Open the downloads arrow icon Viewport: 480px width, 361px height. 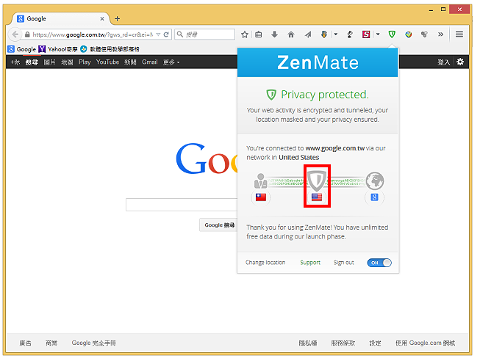click(x=275, y=34)
